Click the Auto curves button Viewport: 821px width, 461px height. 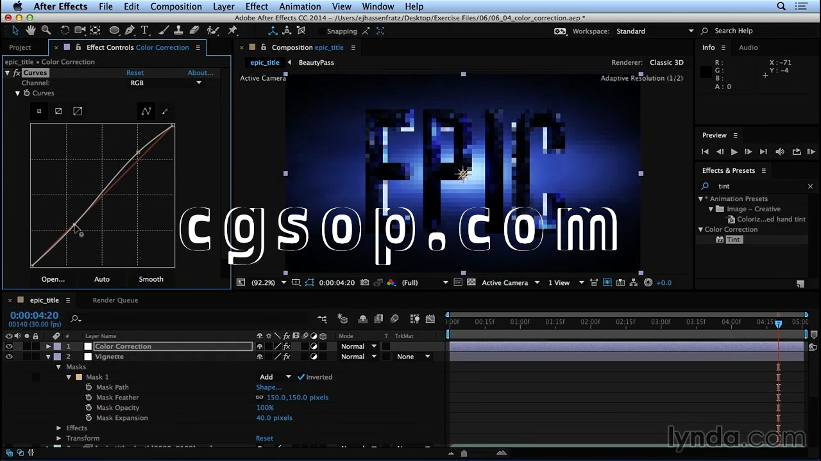102,279
